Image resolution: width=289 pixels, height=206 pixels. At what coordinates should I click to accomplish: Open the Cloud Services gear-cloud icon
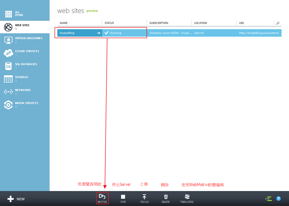8,53
